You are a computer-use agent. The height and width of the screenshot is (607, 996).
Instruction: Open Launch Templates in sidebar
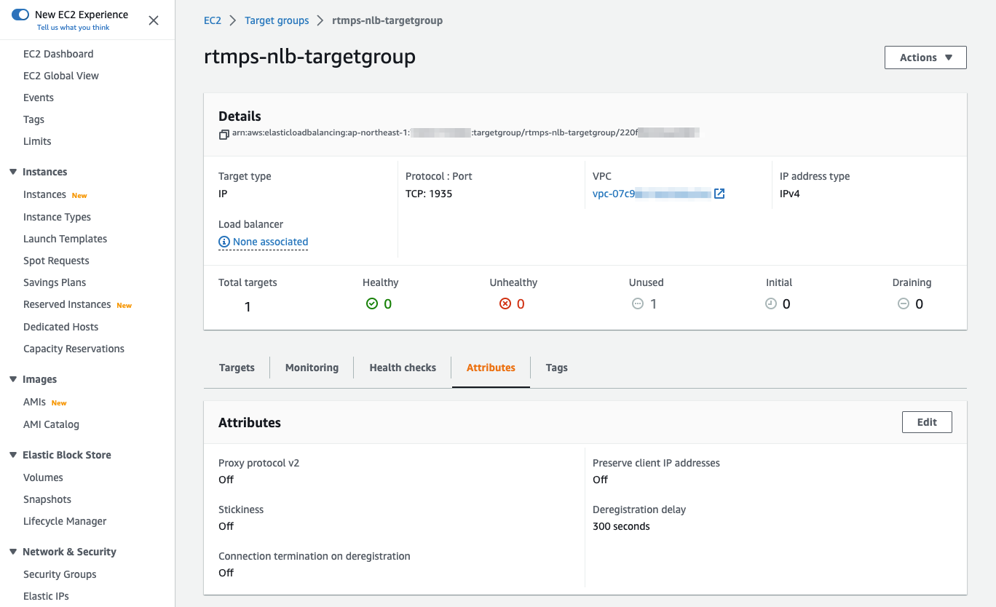coord(65,239)
